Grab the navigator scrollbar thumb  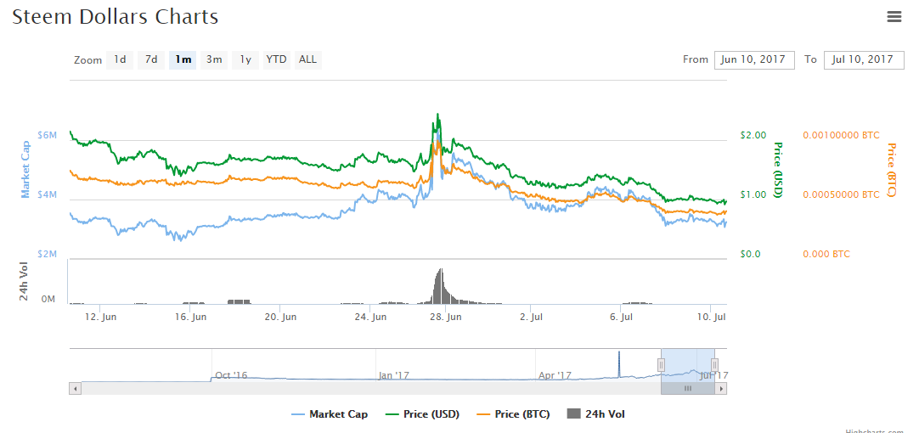pyautogui.click(x=687, y=388)
